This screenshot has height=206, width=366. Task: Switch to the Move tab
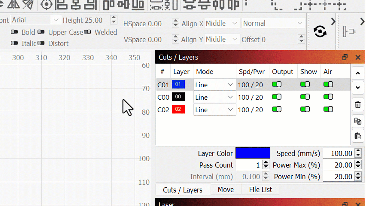(x=226, y=190)
